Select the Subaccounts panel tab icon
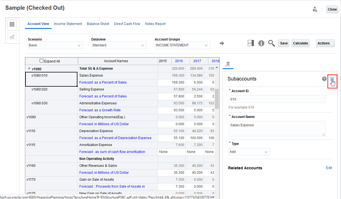The height and width of the screenshot is (199, 341). [228, 64]
